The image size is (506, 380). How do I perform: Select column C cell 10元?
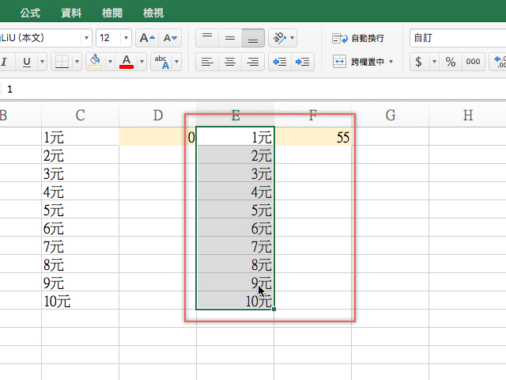click(x=81, y=301)
